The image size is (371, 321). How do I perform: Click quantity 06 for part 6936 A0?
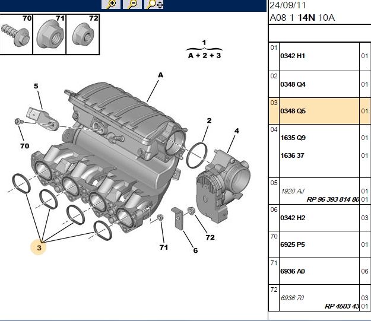coord(364,271)
